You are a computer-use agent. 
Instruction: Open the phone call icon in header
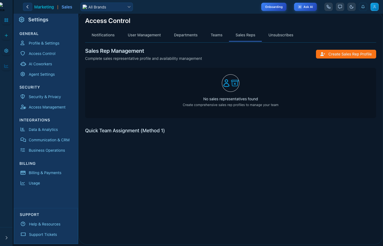pos(329,7)
